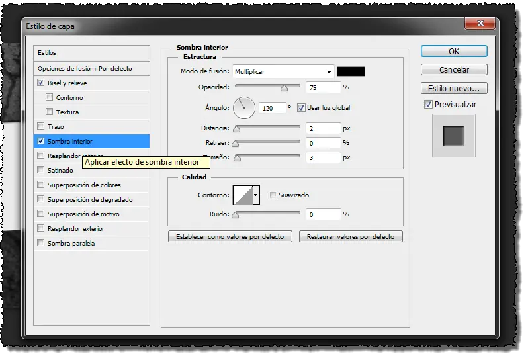
Task: Open the Modo de fusión Multiplicar dropdown
Action: (283, 71)
